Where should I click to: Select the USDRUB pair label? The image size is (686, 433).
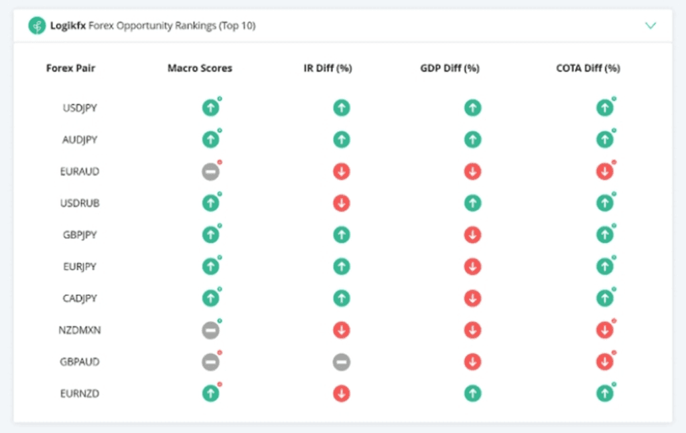point(80,203)
